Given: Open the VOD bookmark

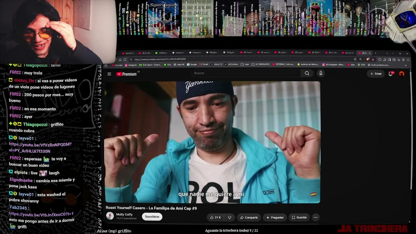Looking at the screenshot, I should 361,65.
